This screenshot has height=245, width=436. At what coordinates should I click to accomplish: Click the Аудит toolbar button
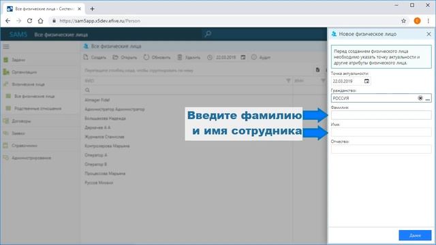(261, 57)
